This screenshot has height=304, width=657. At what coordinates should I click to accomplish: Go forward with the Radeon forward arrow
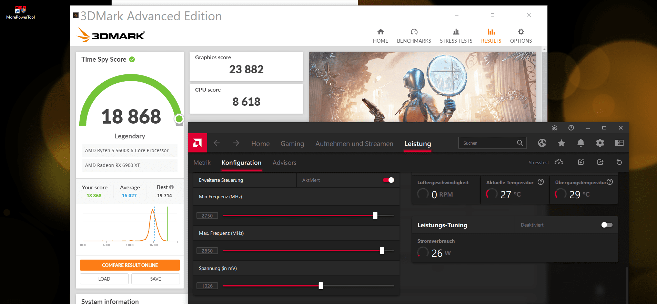pos(236,143)
